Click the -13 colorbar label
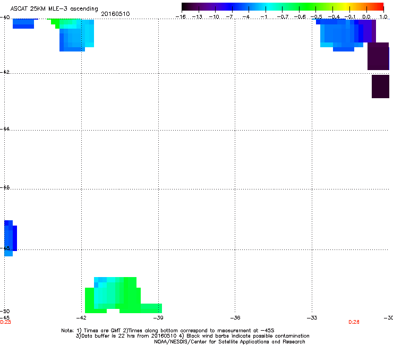Screen dimensions: 393x345 [197, 17]
